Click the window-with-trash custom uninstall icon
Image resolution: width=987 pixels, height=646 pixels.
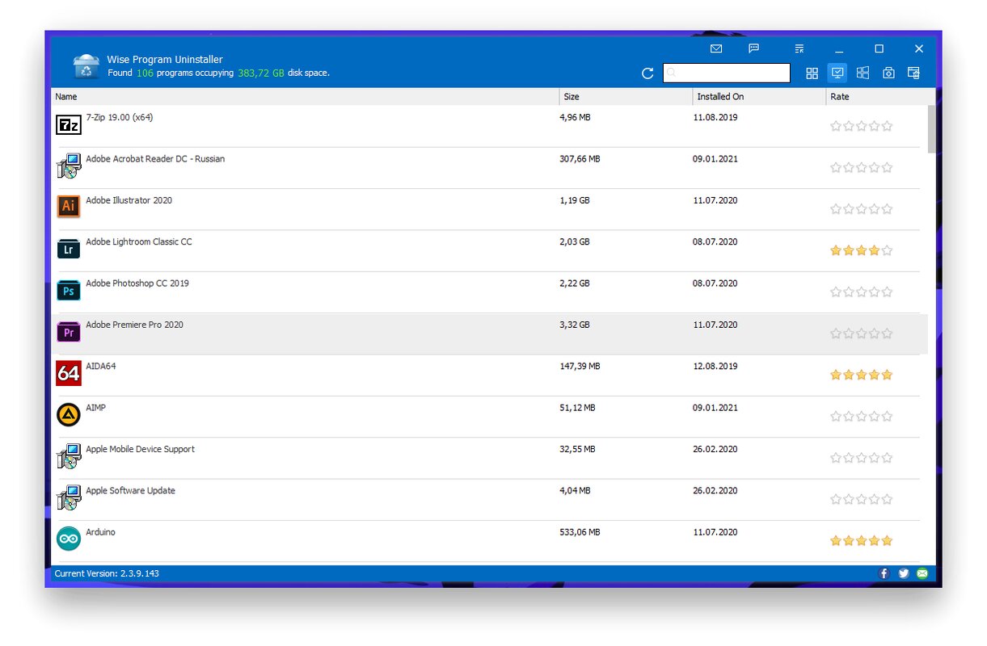[914, 73]
